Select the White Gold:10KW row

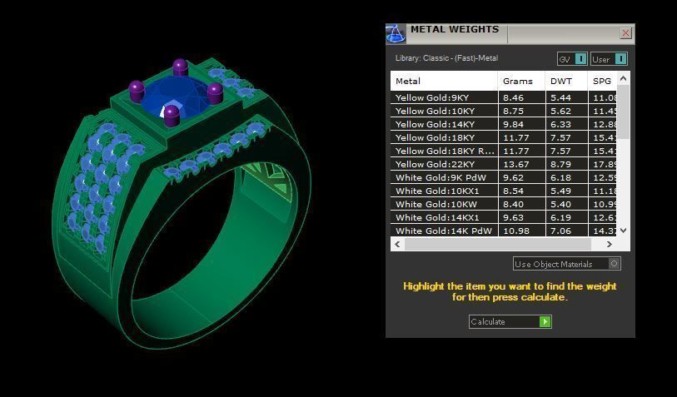[504, 205]
